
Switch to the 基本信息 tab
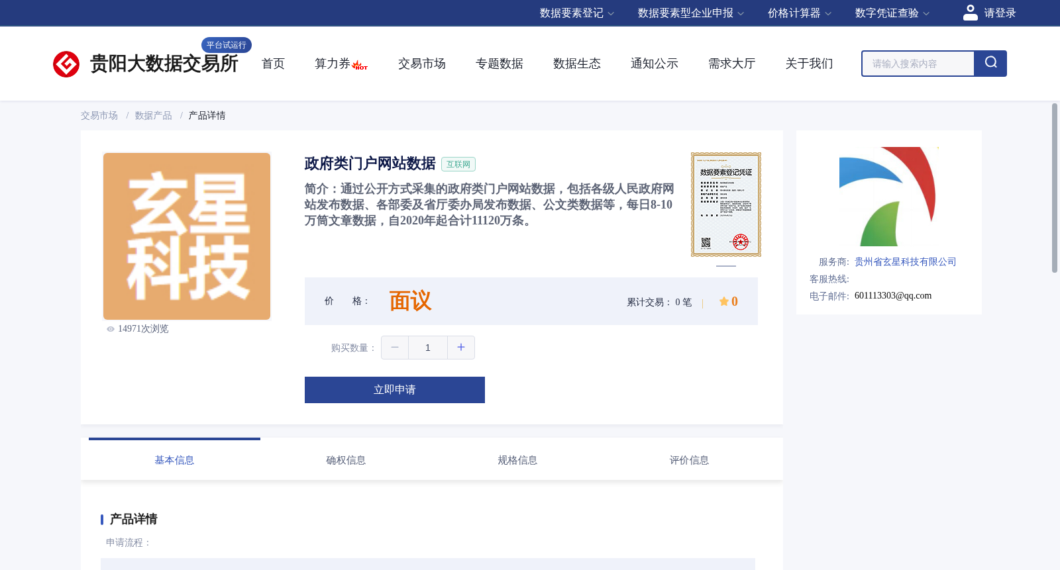(174, 460)
